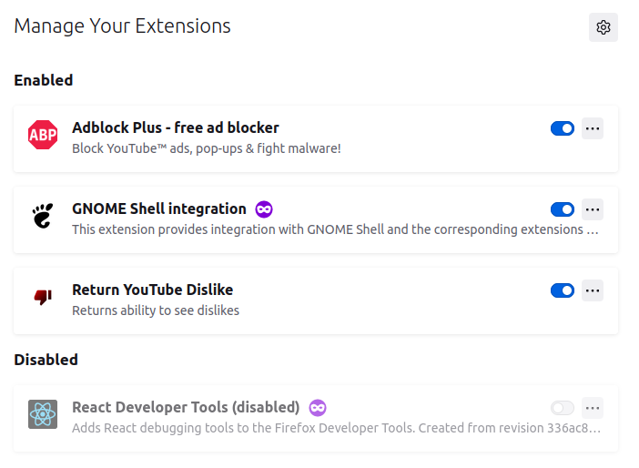Click the React Developer Tools atom icon
Image resolution: width=639 pixels, height=468 pixels.
click(43, 415)
